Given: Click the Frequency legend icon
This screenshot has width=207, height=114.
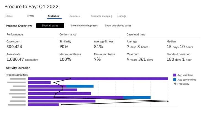Looking at the screenshot, I should pyautogui.click(x=174, y=84).
